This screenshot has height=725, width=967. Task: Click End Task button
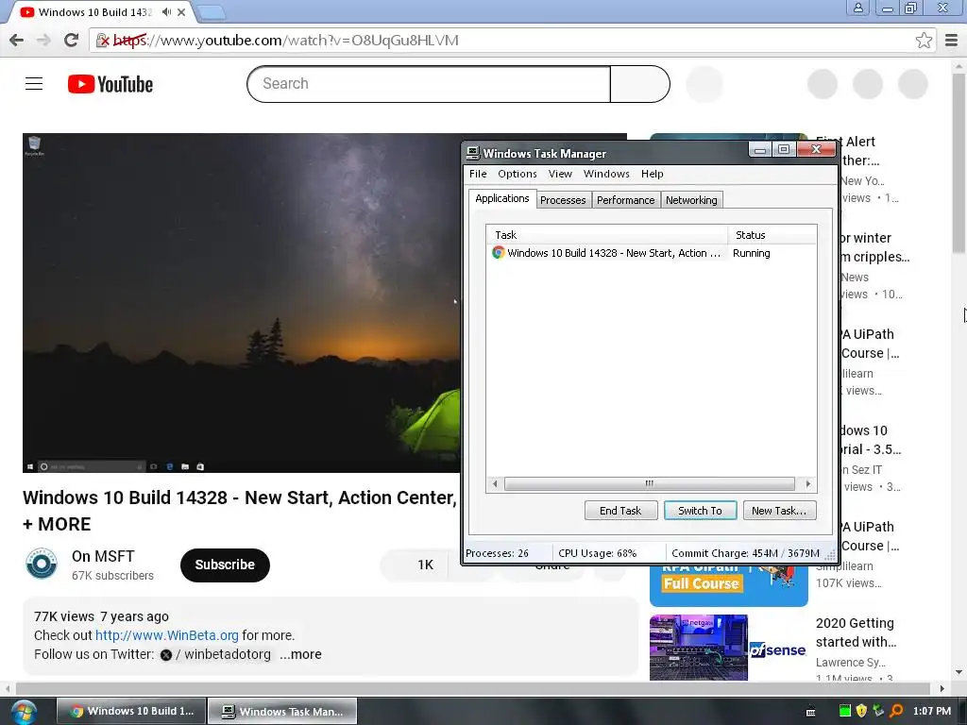coord(620,511)
